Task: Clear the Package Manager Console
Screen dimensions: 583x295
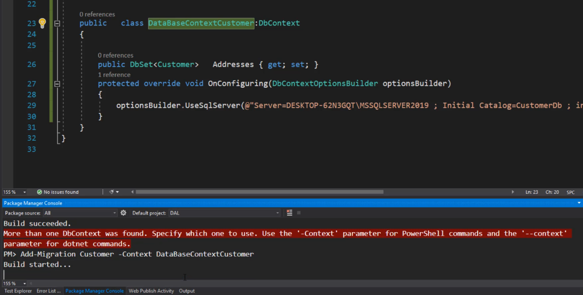Action: click(289, 213)
